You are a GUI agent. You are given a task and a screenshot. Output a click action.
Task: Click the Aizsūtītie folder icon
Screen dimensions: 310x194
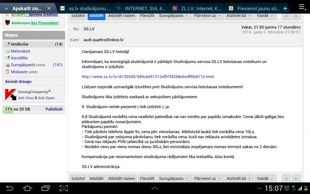(x=8, y=58)
